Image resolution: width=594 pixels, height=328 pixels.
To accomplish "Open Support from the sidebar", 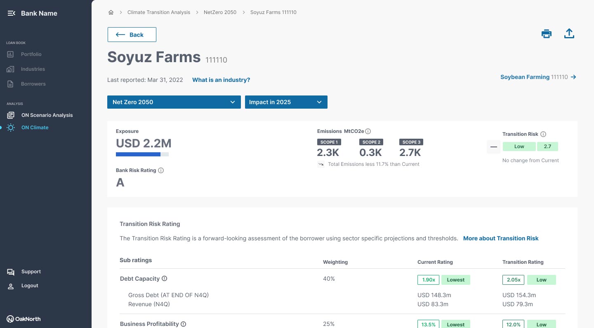I will [24, 272].
